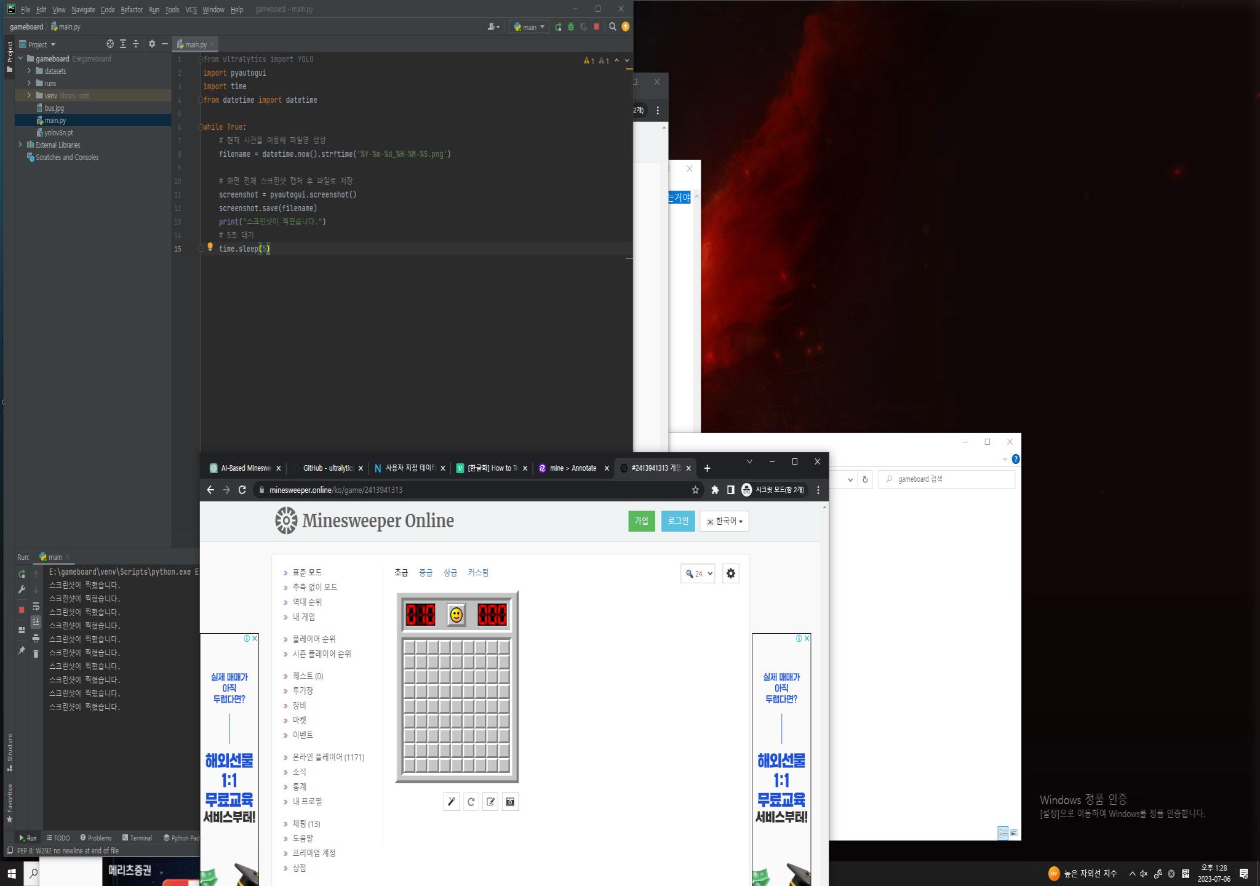Select the 중급 difficulty link
This screenshot has width=1260, height=886.
click(426, 573)
